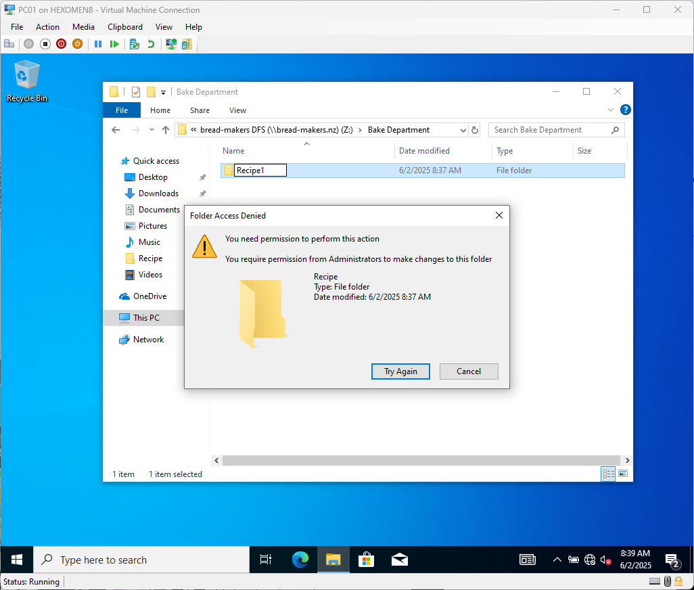Open the VM Clipboard menu
This screenshot has height=590, width=694.
(125, 27)
